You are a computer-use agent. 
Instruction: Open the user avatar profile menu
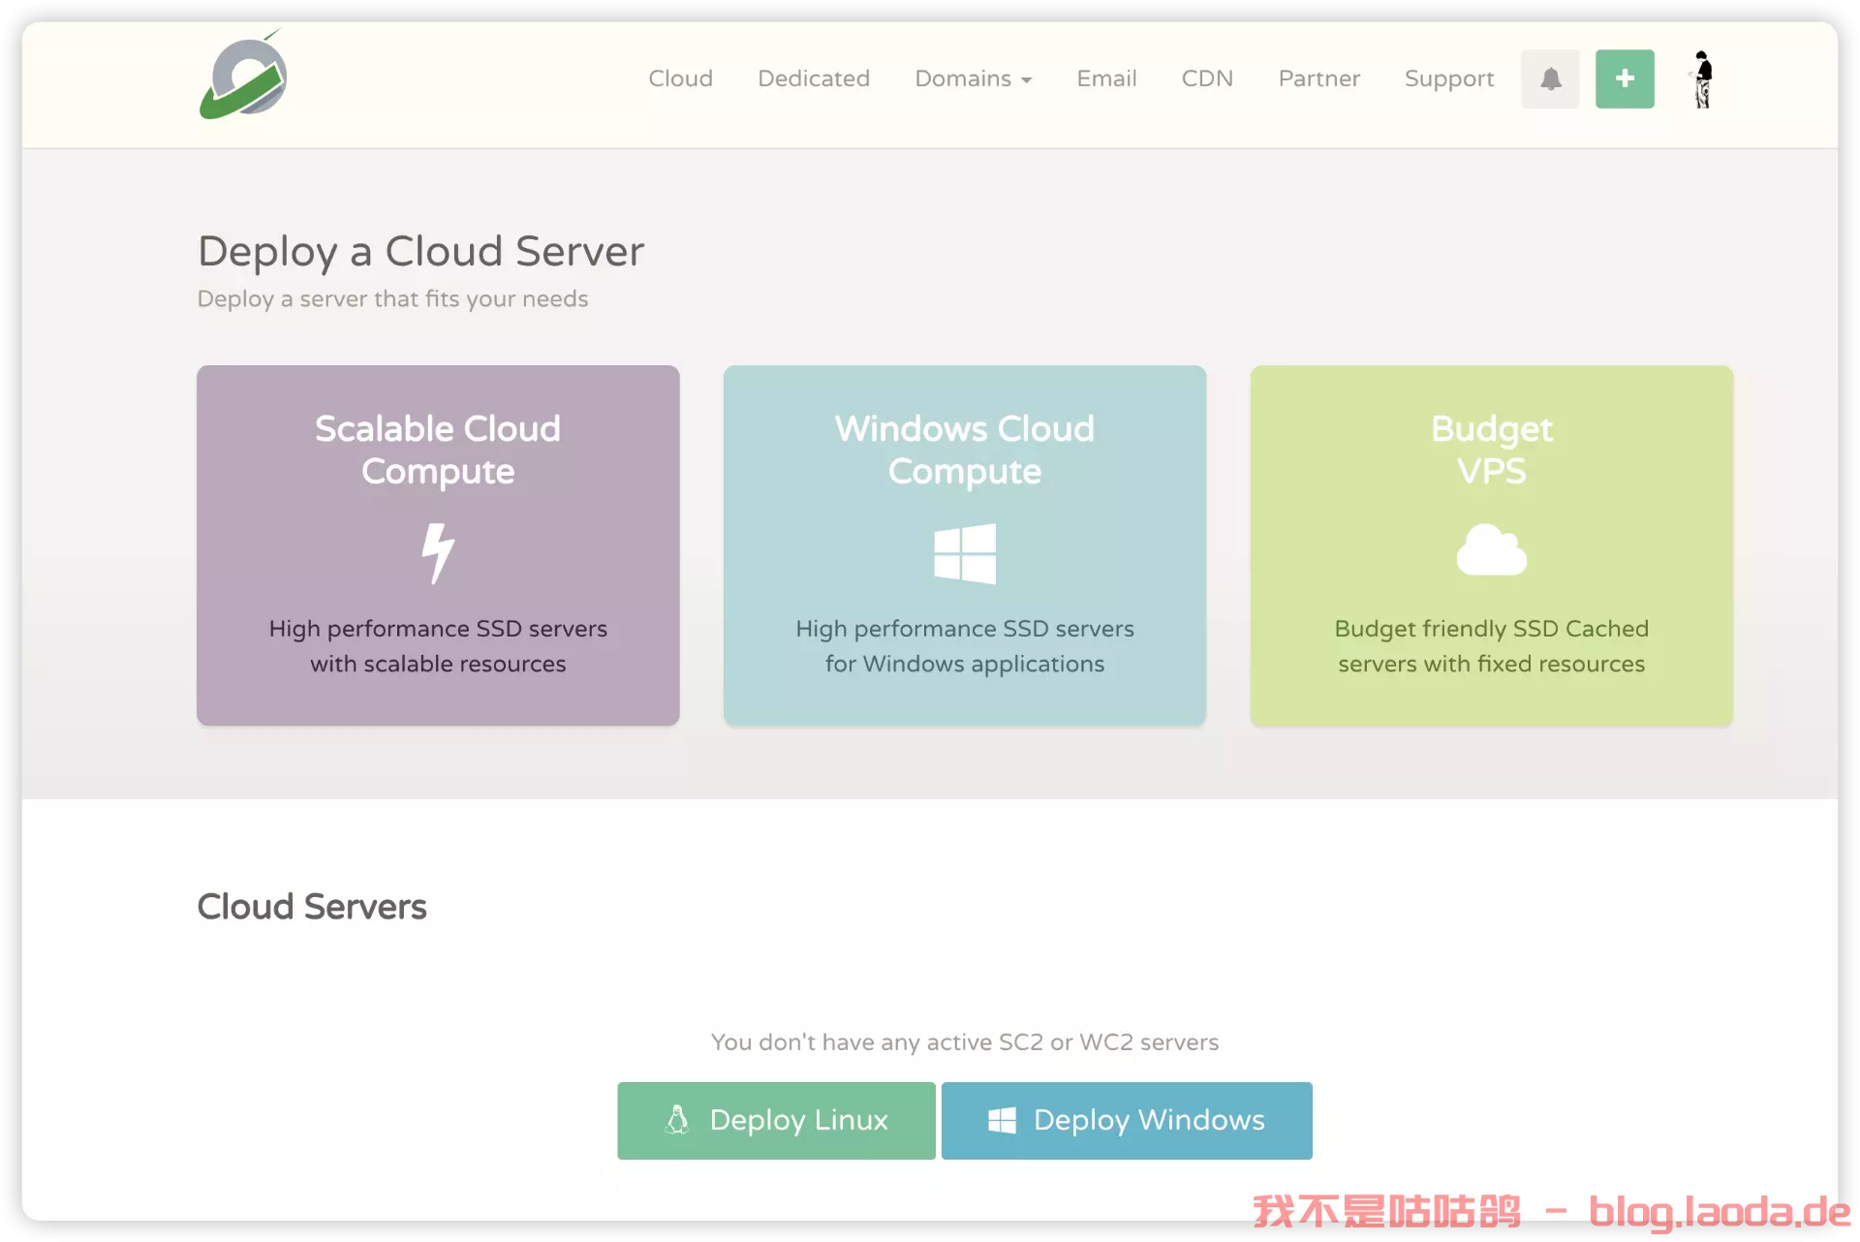tap(1702, 78)
